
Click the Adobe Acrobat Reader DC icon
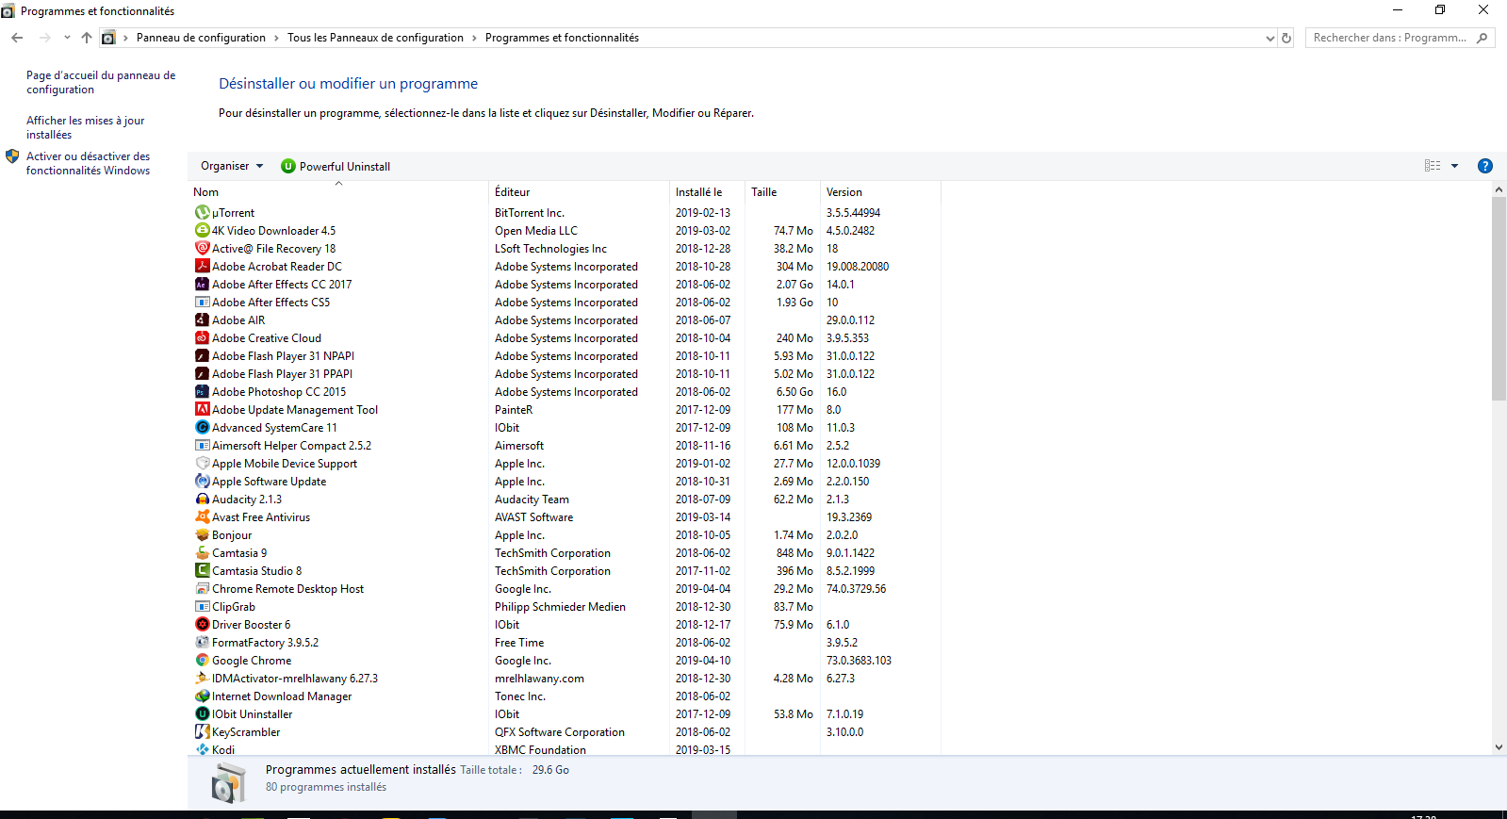pyautogui.click(x=202, y=267)
